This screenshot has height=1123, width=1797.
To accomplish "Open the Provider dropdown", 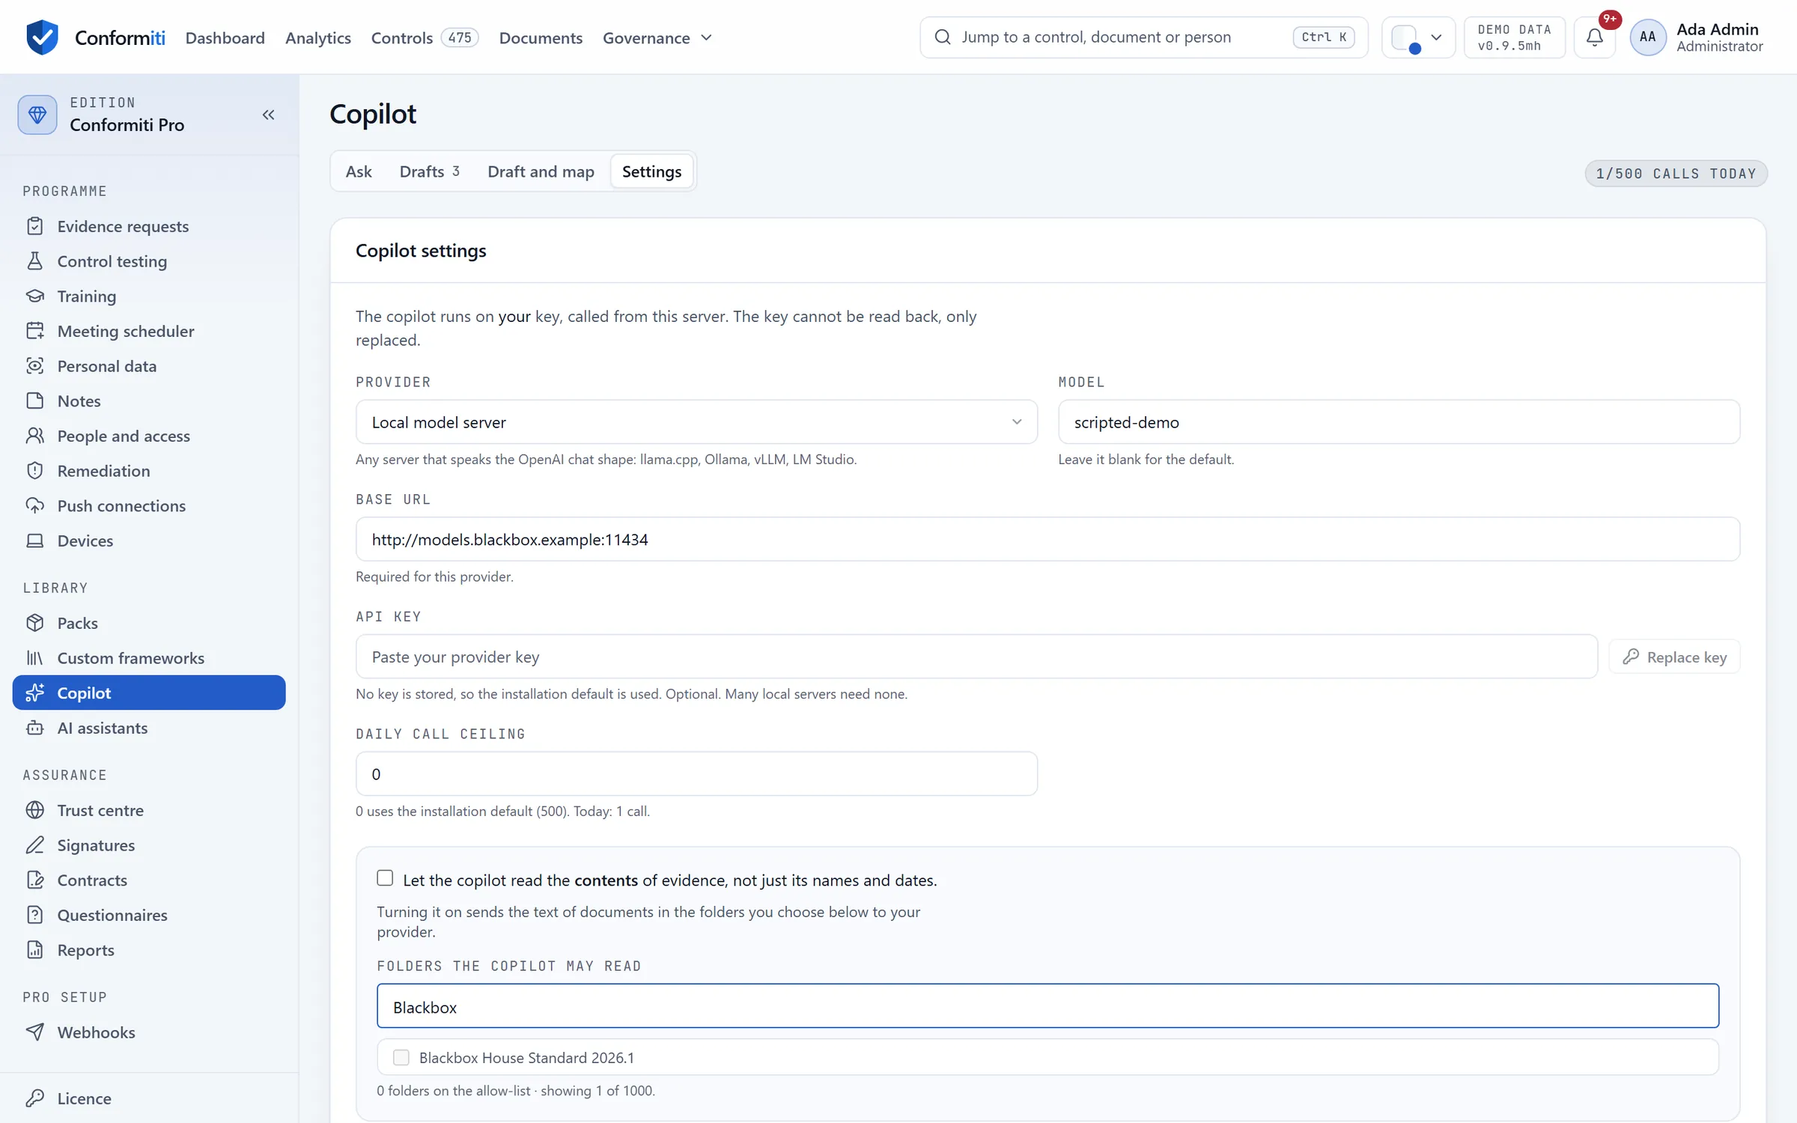I will tap(696, 421).
